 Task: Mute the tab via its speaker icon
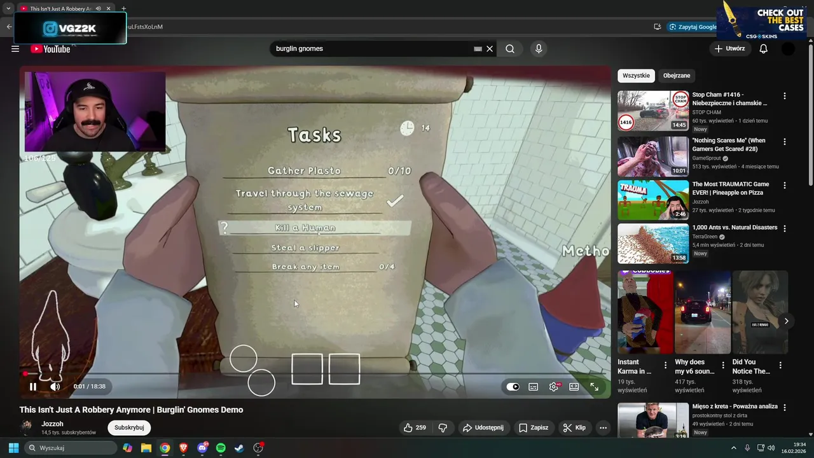[98, 9]
